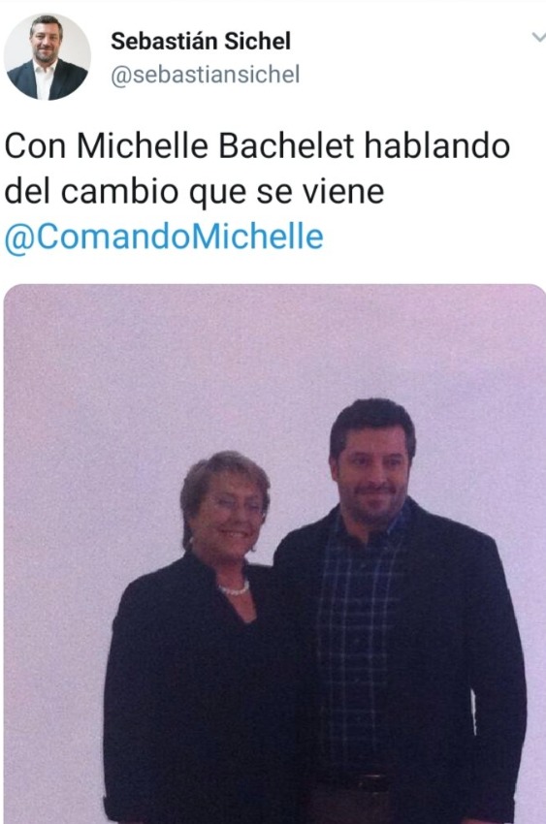Open the tweet author's round profile picture
The width and height of the screenshot is (546, 824).
[x=47, y=57]
